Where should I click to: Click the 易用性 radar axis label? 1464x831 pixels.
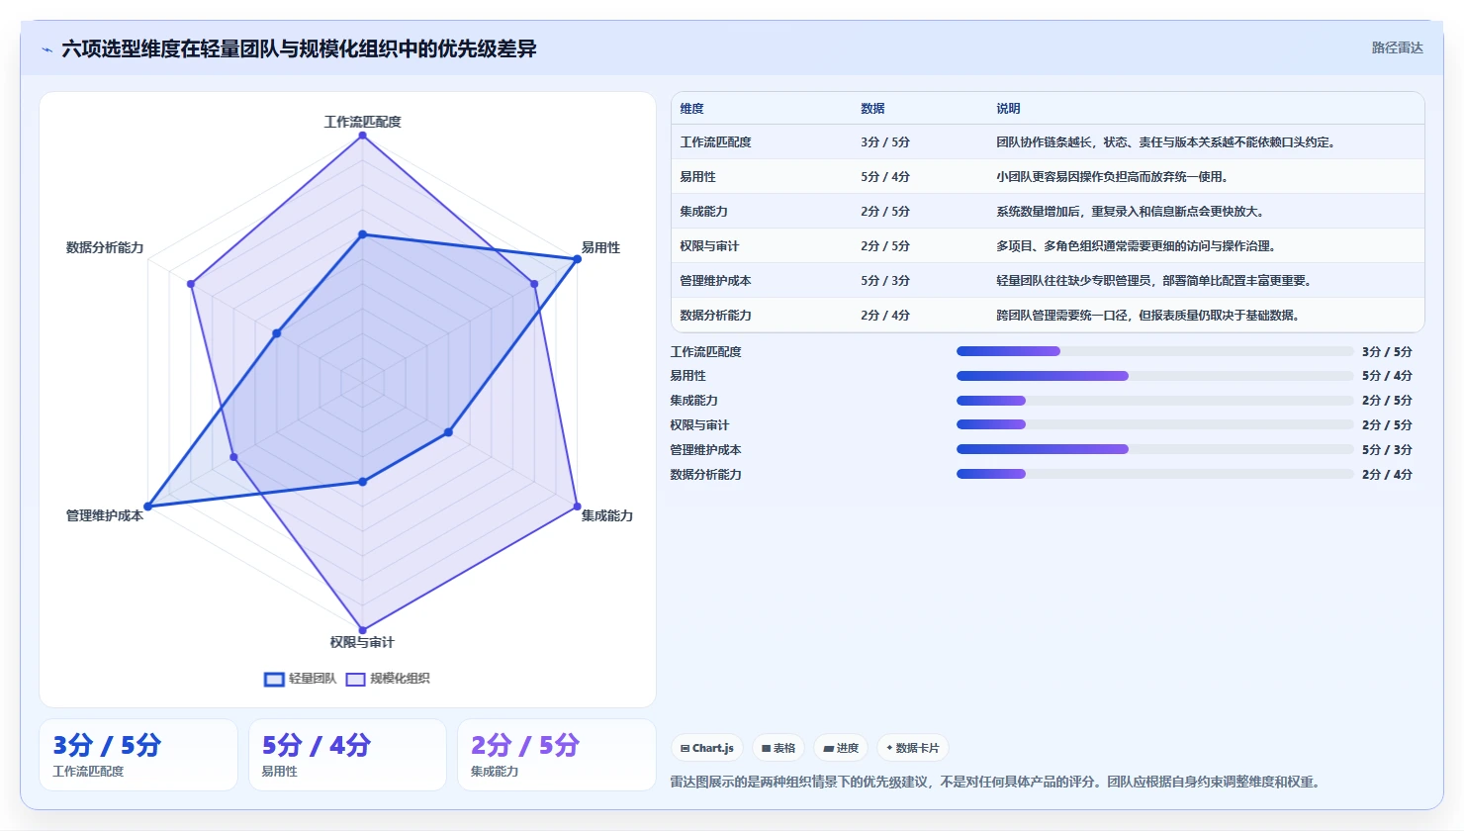[600, 247]
